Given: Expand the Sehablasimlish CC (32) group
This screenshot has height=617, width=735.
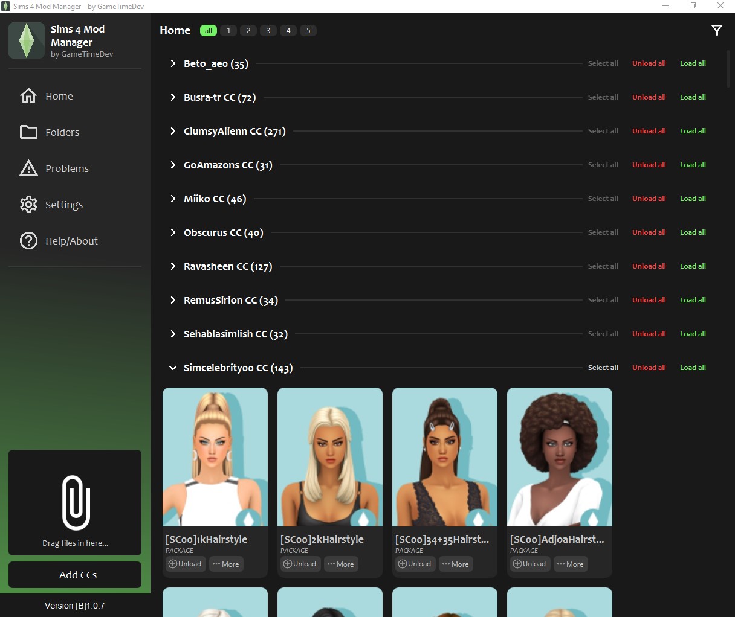Looking at the screenshot, I should click(173, 334).
